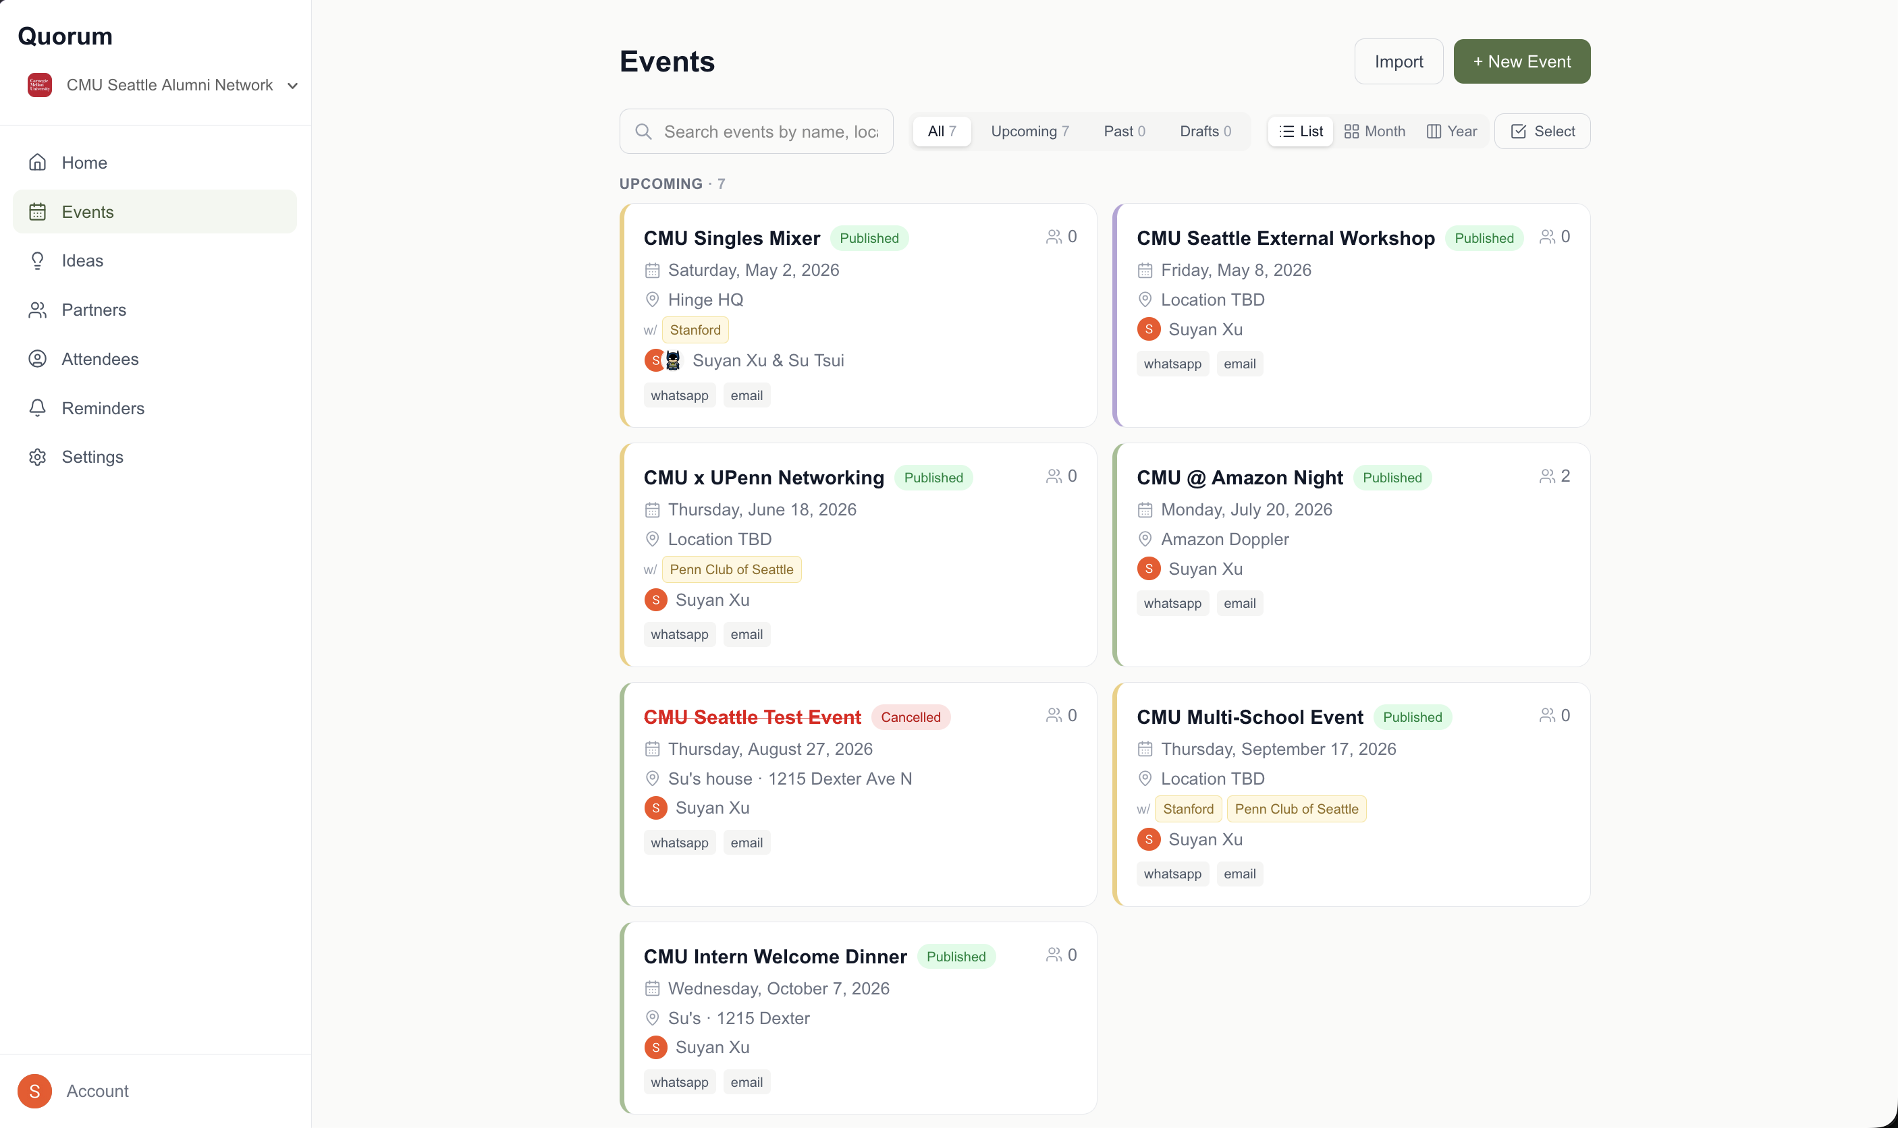1898x1128 pixels.
Task: Select the Ideas lightbulb icon in sidebar
Action: [x=37, y=260]
